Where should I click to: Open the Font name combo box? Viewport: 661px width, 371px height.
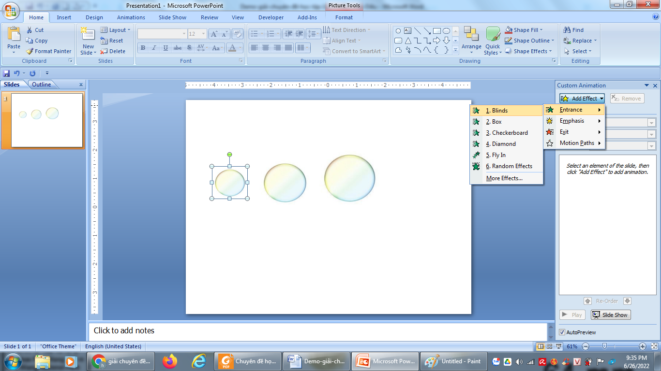(163, 34)
